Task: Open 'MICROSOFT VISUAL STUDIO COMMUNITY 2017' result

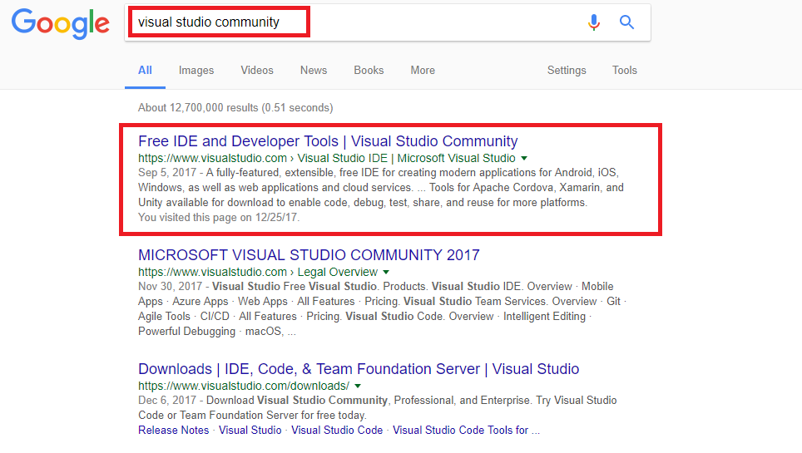Action: click(x=309, y=254)
